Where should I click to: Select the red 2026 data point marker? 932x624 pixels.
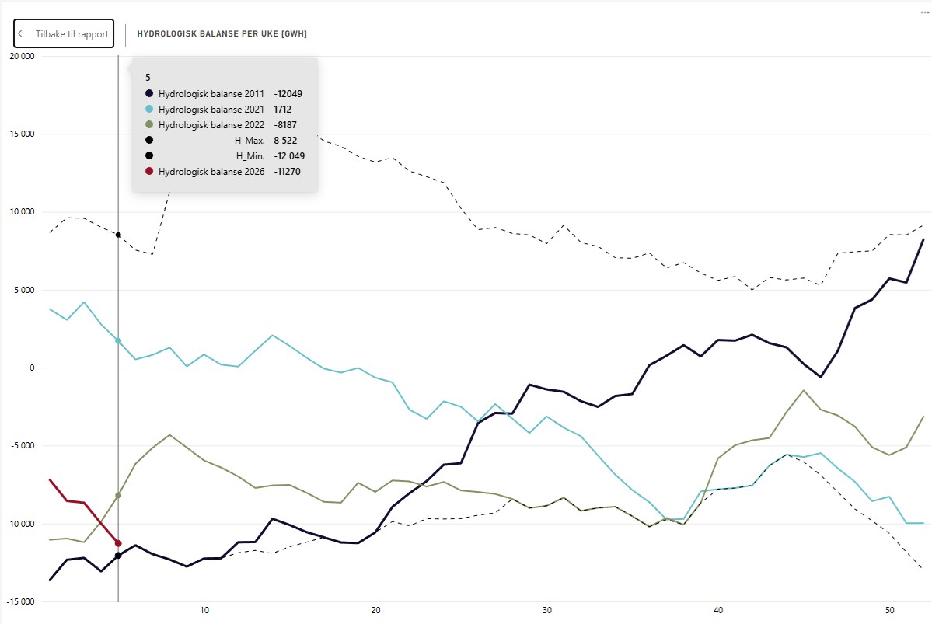118,543
